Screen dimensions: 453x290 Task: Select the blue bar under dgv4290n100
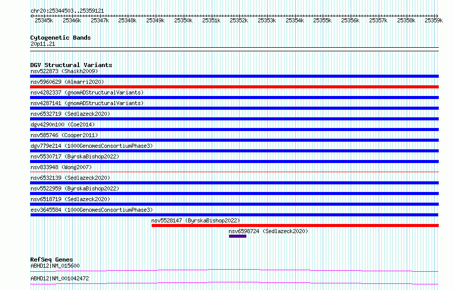point(234,130)
